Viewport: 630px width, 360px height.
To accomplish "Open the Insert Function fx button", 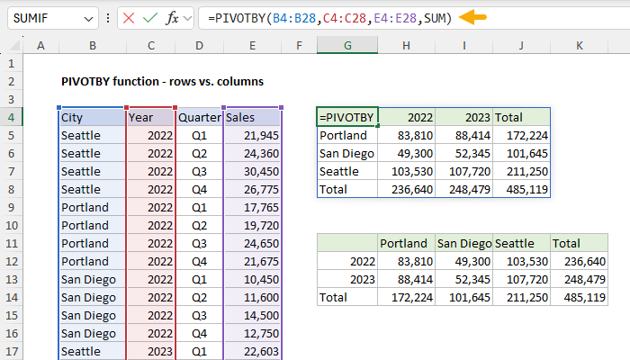I will tap(172, 18).
